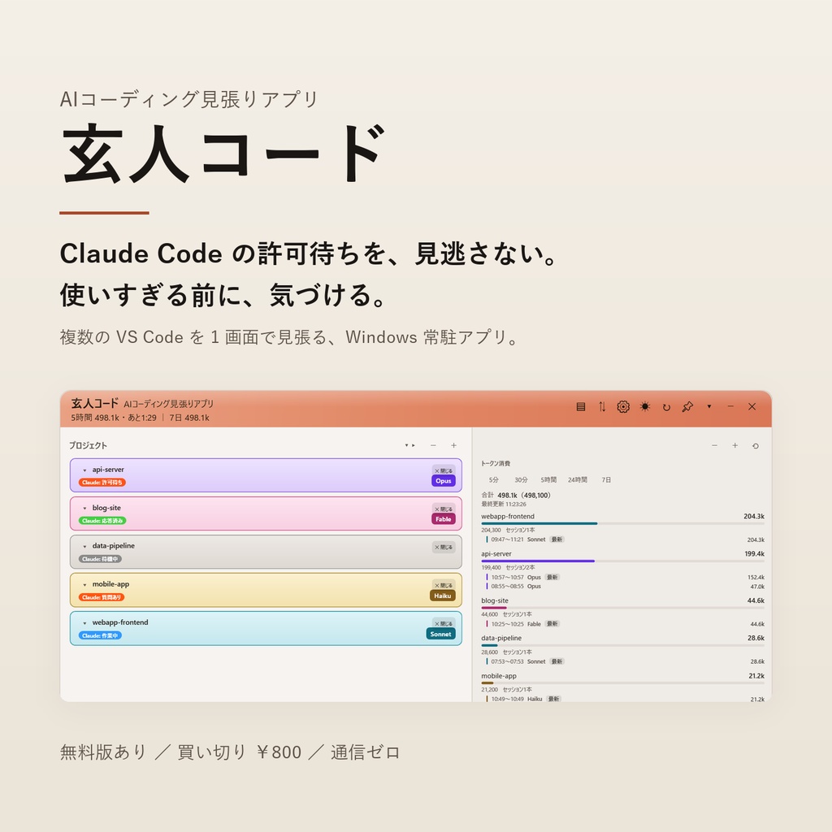Click the Claude: 待機中 status badge
The width and height of the screenshot is (832, 832).
coord(100,559)
